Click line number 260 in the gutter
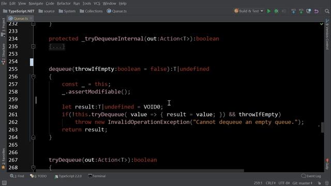Viewport: 331px width, 186px height. click(x=13, y=107)
